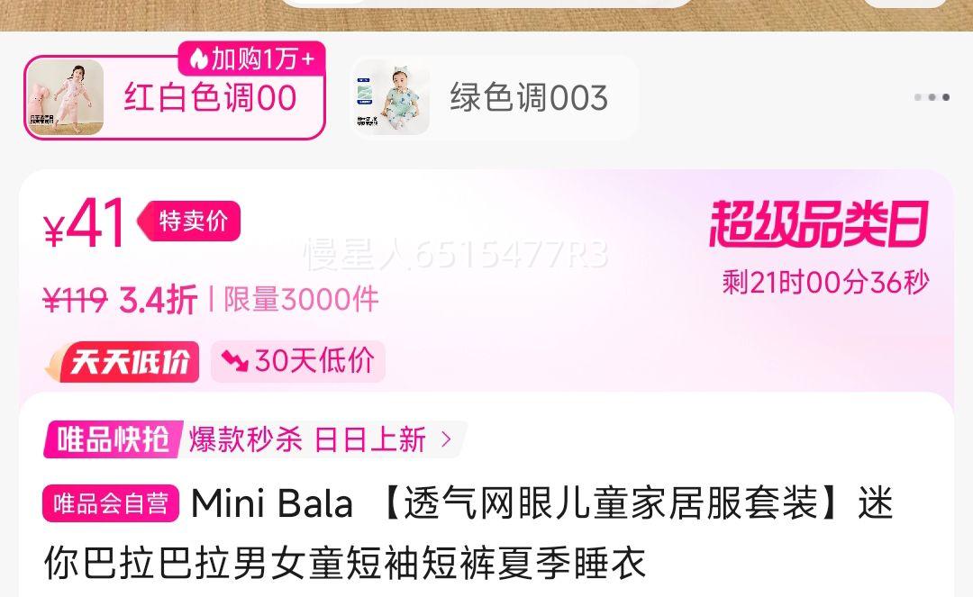
Task: Tap the Mini Bala product title
Action: pos(468,533)
